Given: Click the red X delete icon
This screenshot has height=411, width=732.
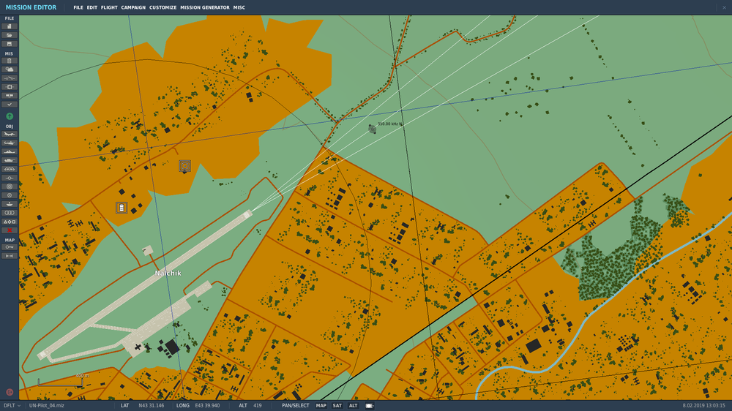Looking at the screenshot, I should tap(10, 230).
